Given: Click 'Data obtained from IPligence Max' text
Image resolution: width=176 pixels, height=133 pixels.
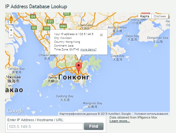Looking at the screenshot, I should (x=133, y=117).
